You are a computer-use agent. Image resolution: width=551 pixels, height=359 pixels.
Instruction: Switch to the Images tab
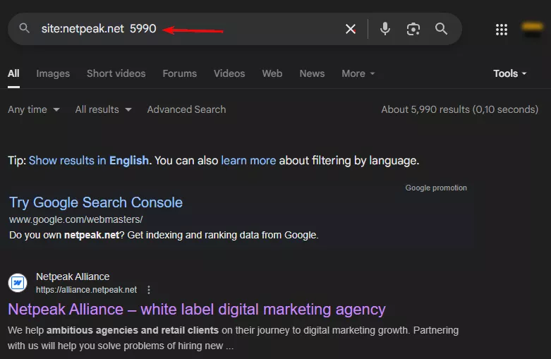53,73
